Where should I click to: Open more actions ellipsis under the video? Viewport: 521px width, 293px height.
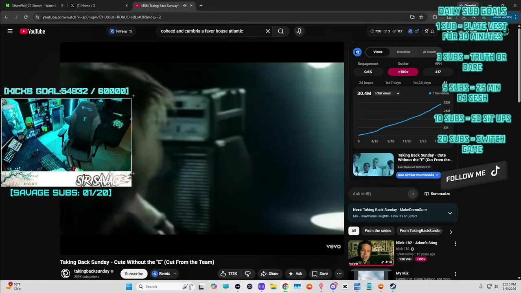coord(339,273)
